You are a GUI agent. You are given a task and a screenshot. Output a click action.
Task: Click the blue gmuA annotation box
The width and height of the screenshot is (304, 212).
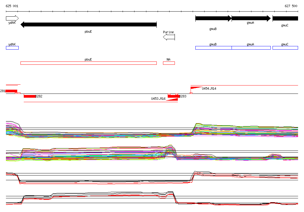coord(251,48)
